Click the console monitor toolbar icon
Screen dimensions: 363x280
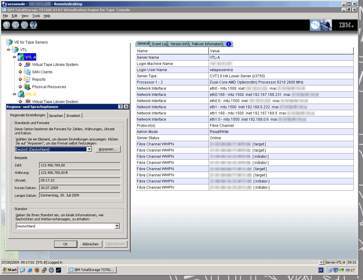24,25
